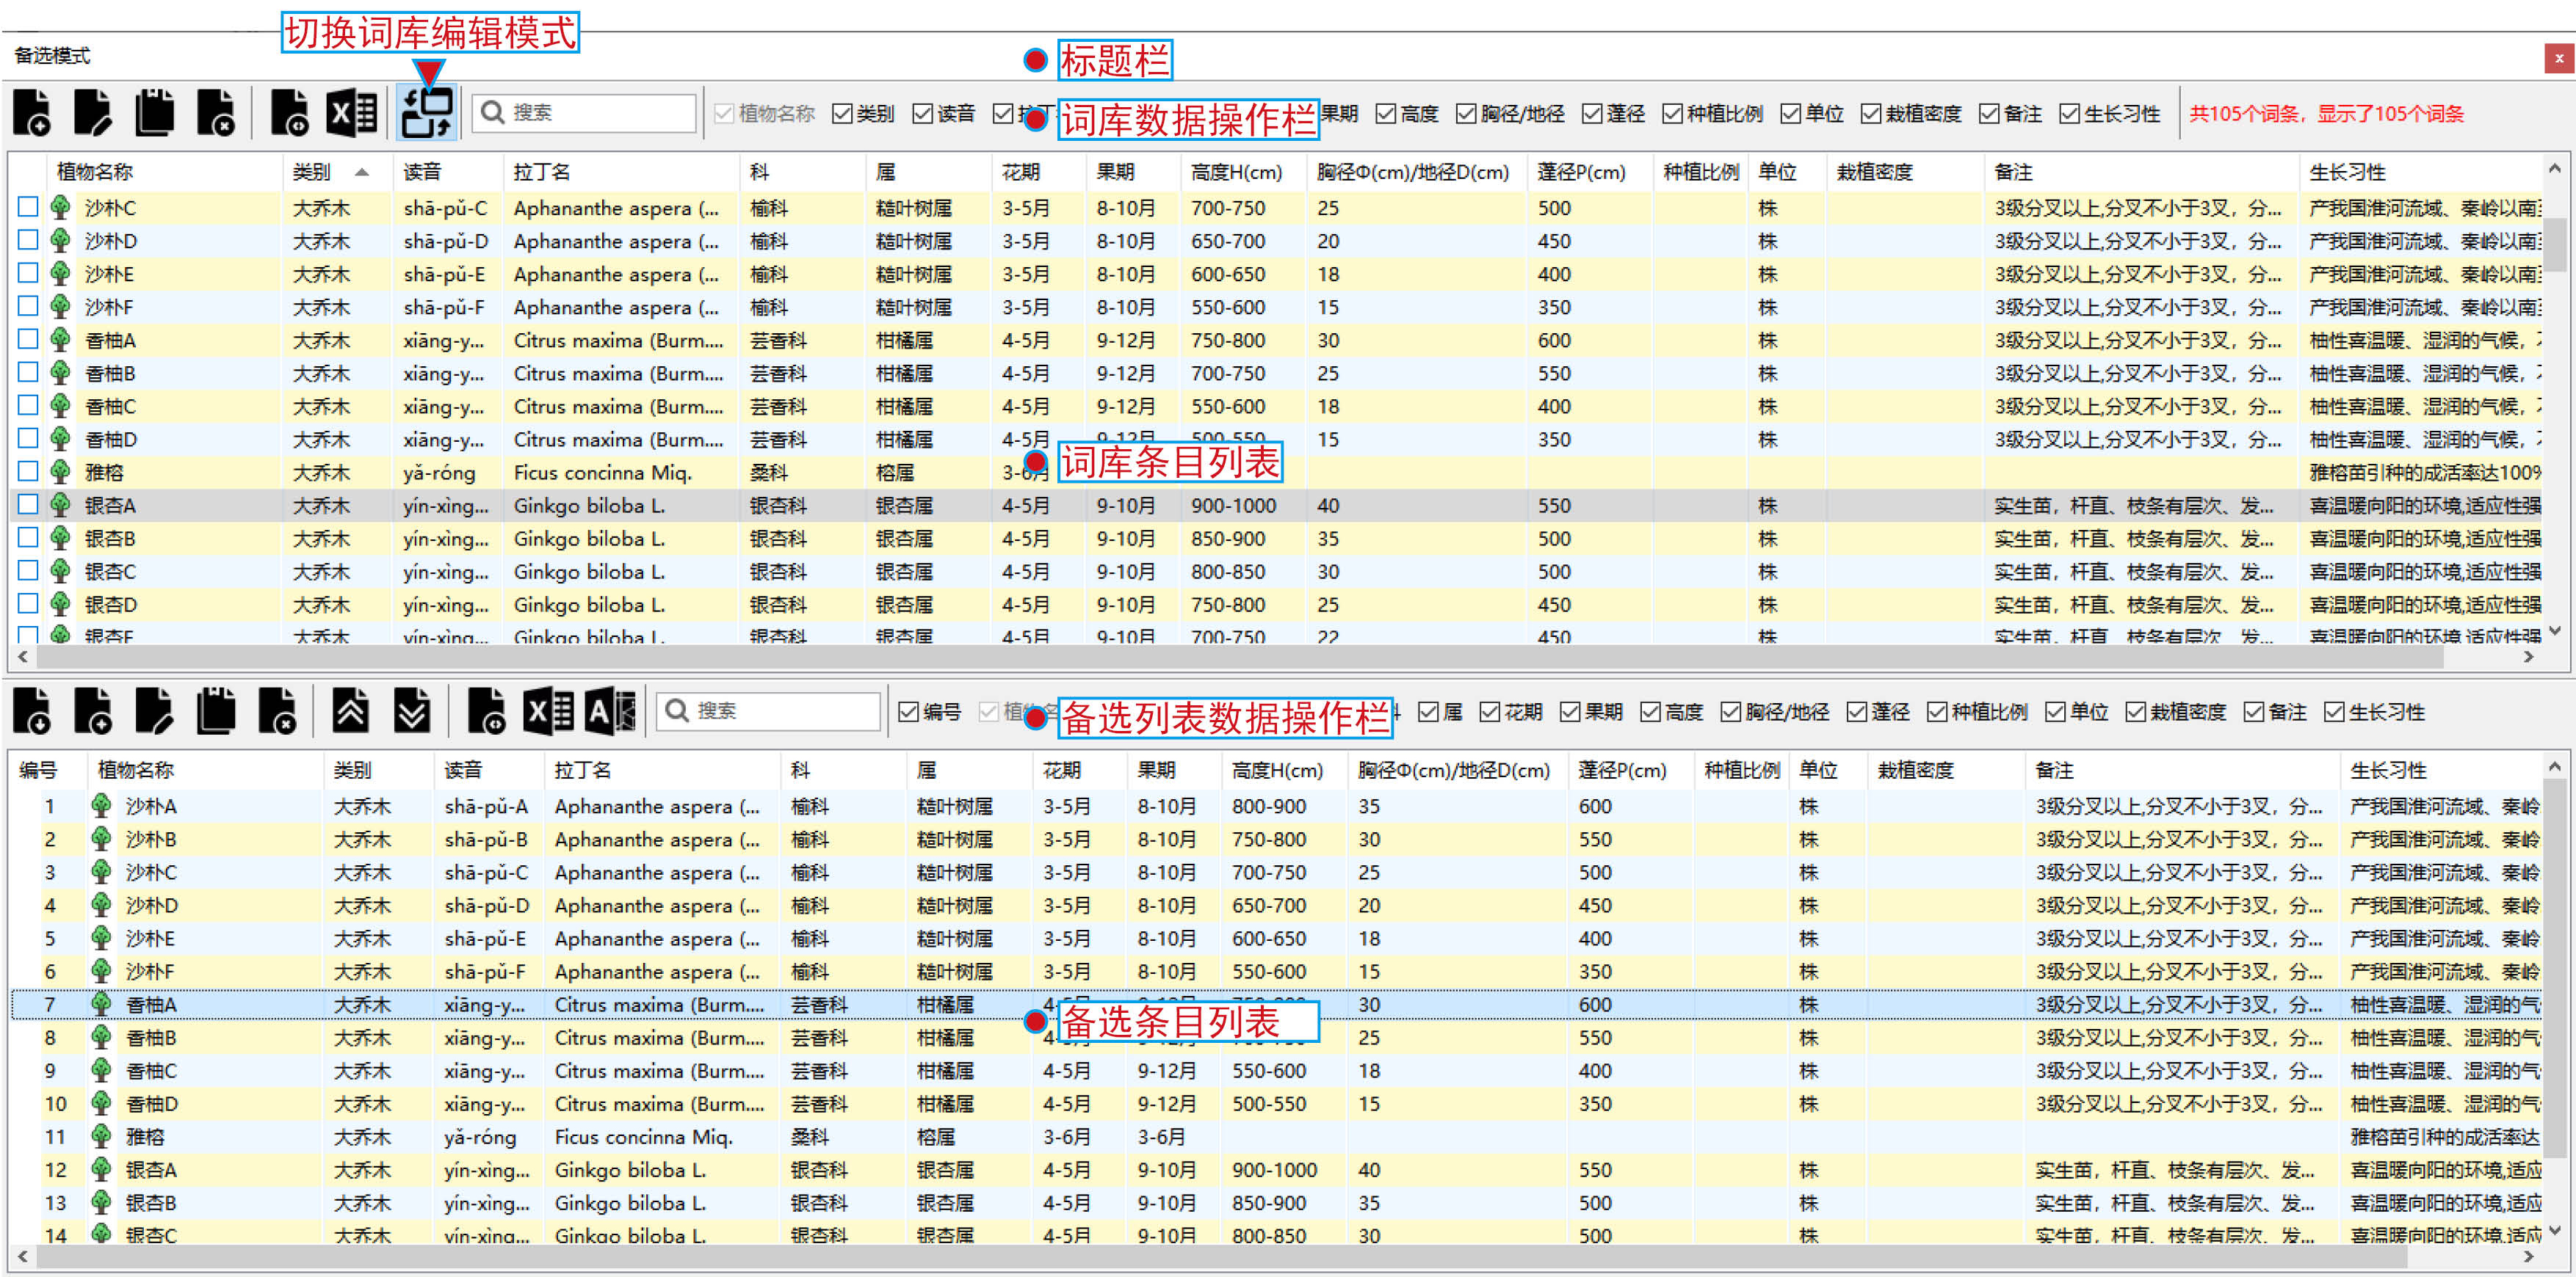This screenshot has width=2576, height=1277.
Task: Check the row checkbox for 银杏B in lexicon list
Action: click(28, 537)
